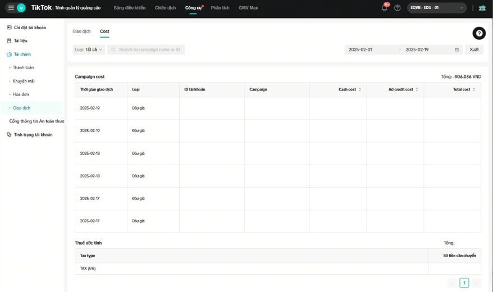493x292 pixels.
Task: Click the green user avatar icon
Action: [x=21, y=8]
